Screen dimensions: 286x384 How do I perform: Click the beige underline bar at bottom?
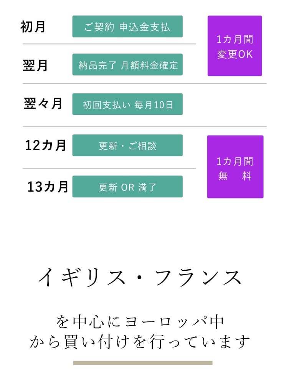(142, 363)
